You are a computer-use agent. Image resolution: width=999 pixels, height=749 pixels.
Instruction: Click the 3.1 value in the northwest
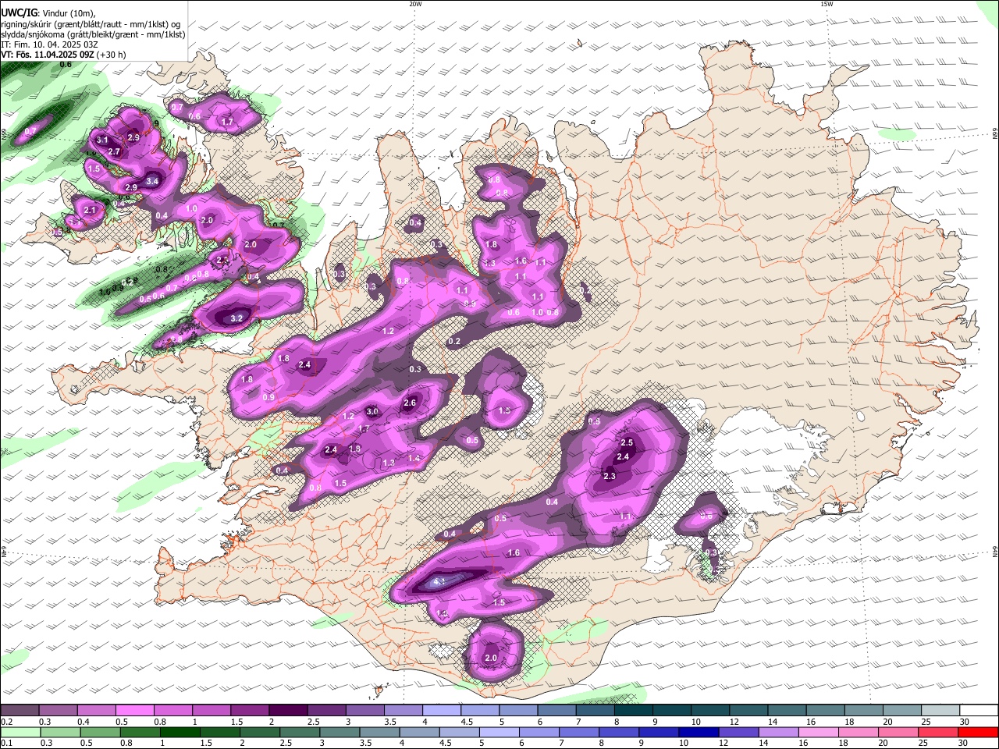(102, 140)
